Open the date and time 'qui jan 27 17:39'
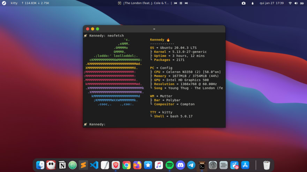This screenshot has height=172, width=307. (271, 3)
